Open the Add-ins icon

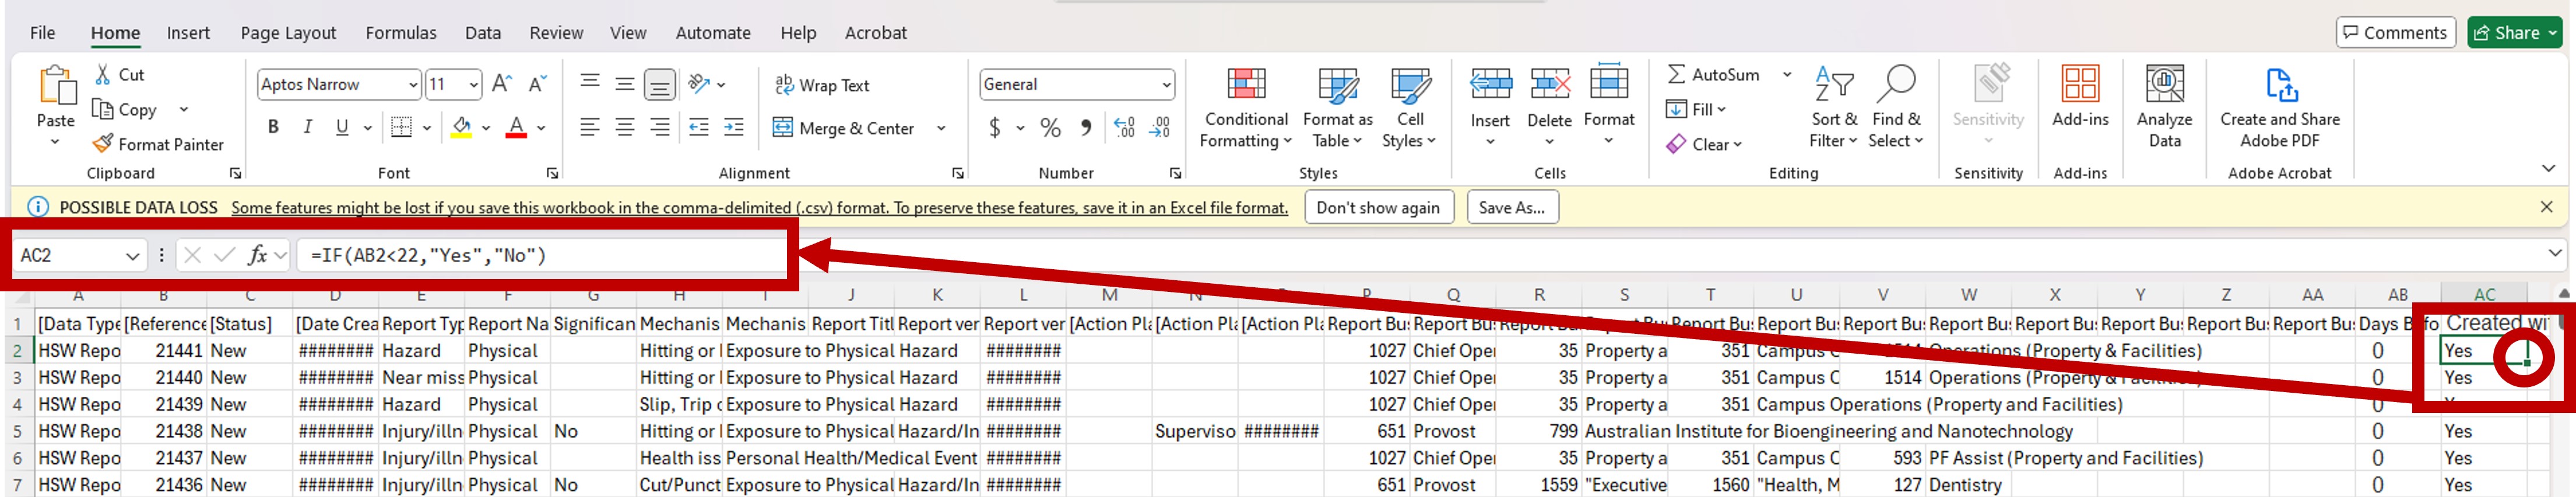(2080, 83)
